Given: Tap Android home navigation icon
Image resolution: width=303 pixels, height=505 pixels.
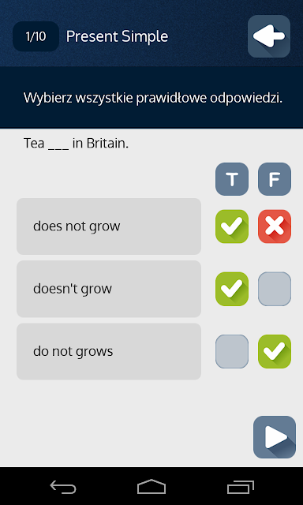Looking at the screenshot, I should click(151, 486).
